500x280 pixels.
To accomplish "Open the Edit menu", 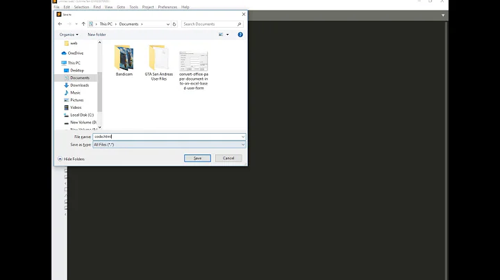I will (x=67, y=7).
